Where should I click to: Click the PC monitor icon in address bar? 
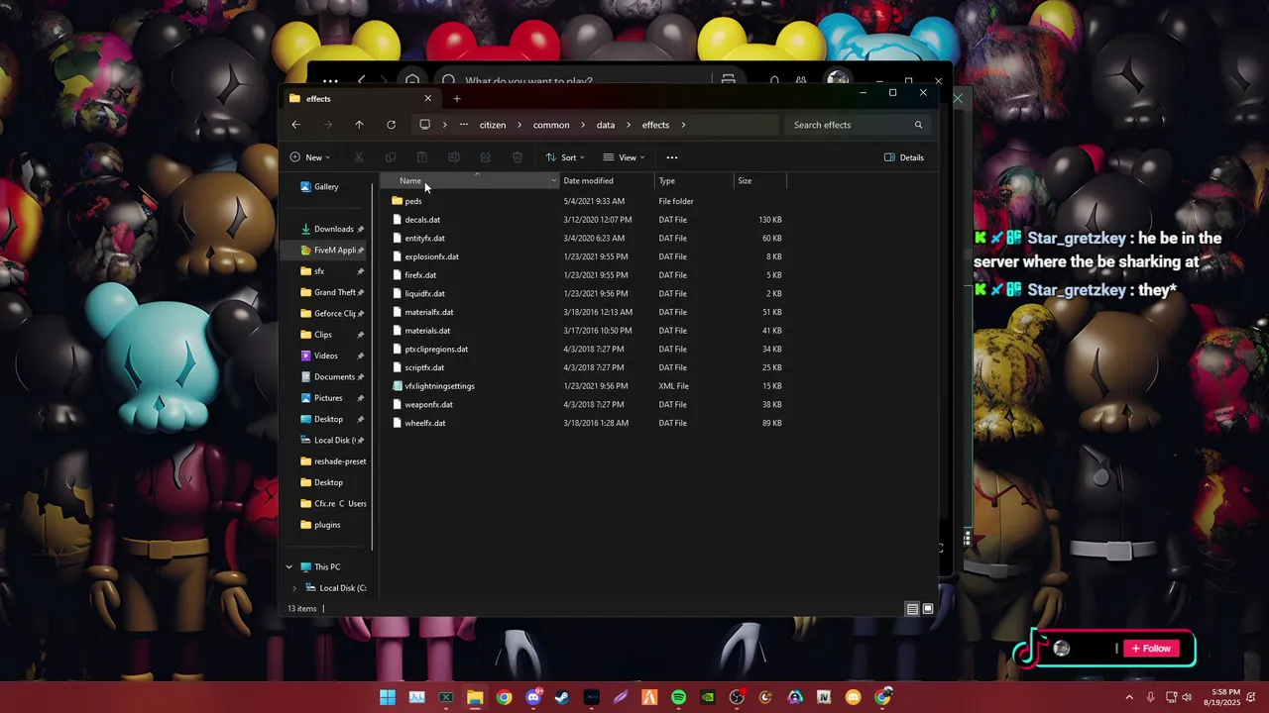pos(424,125)
